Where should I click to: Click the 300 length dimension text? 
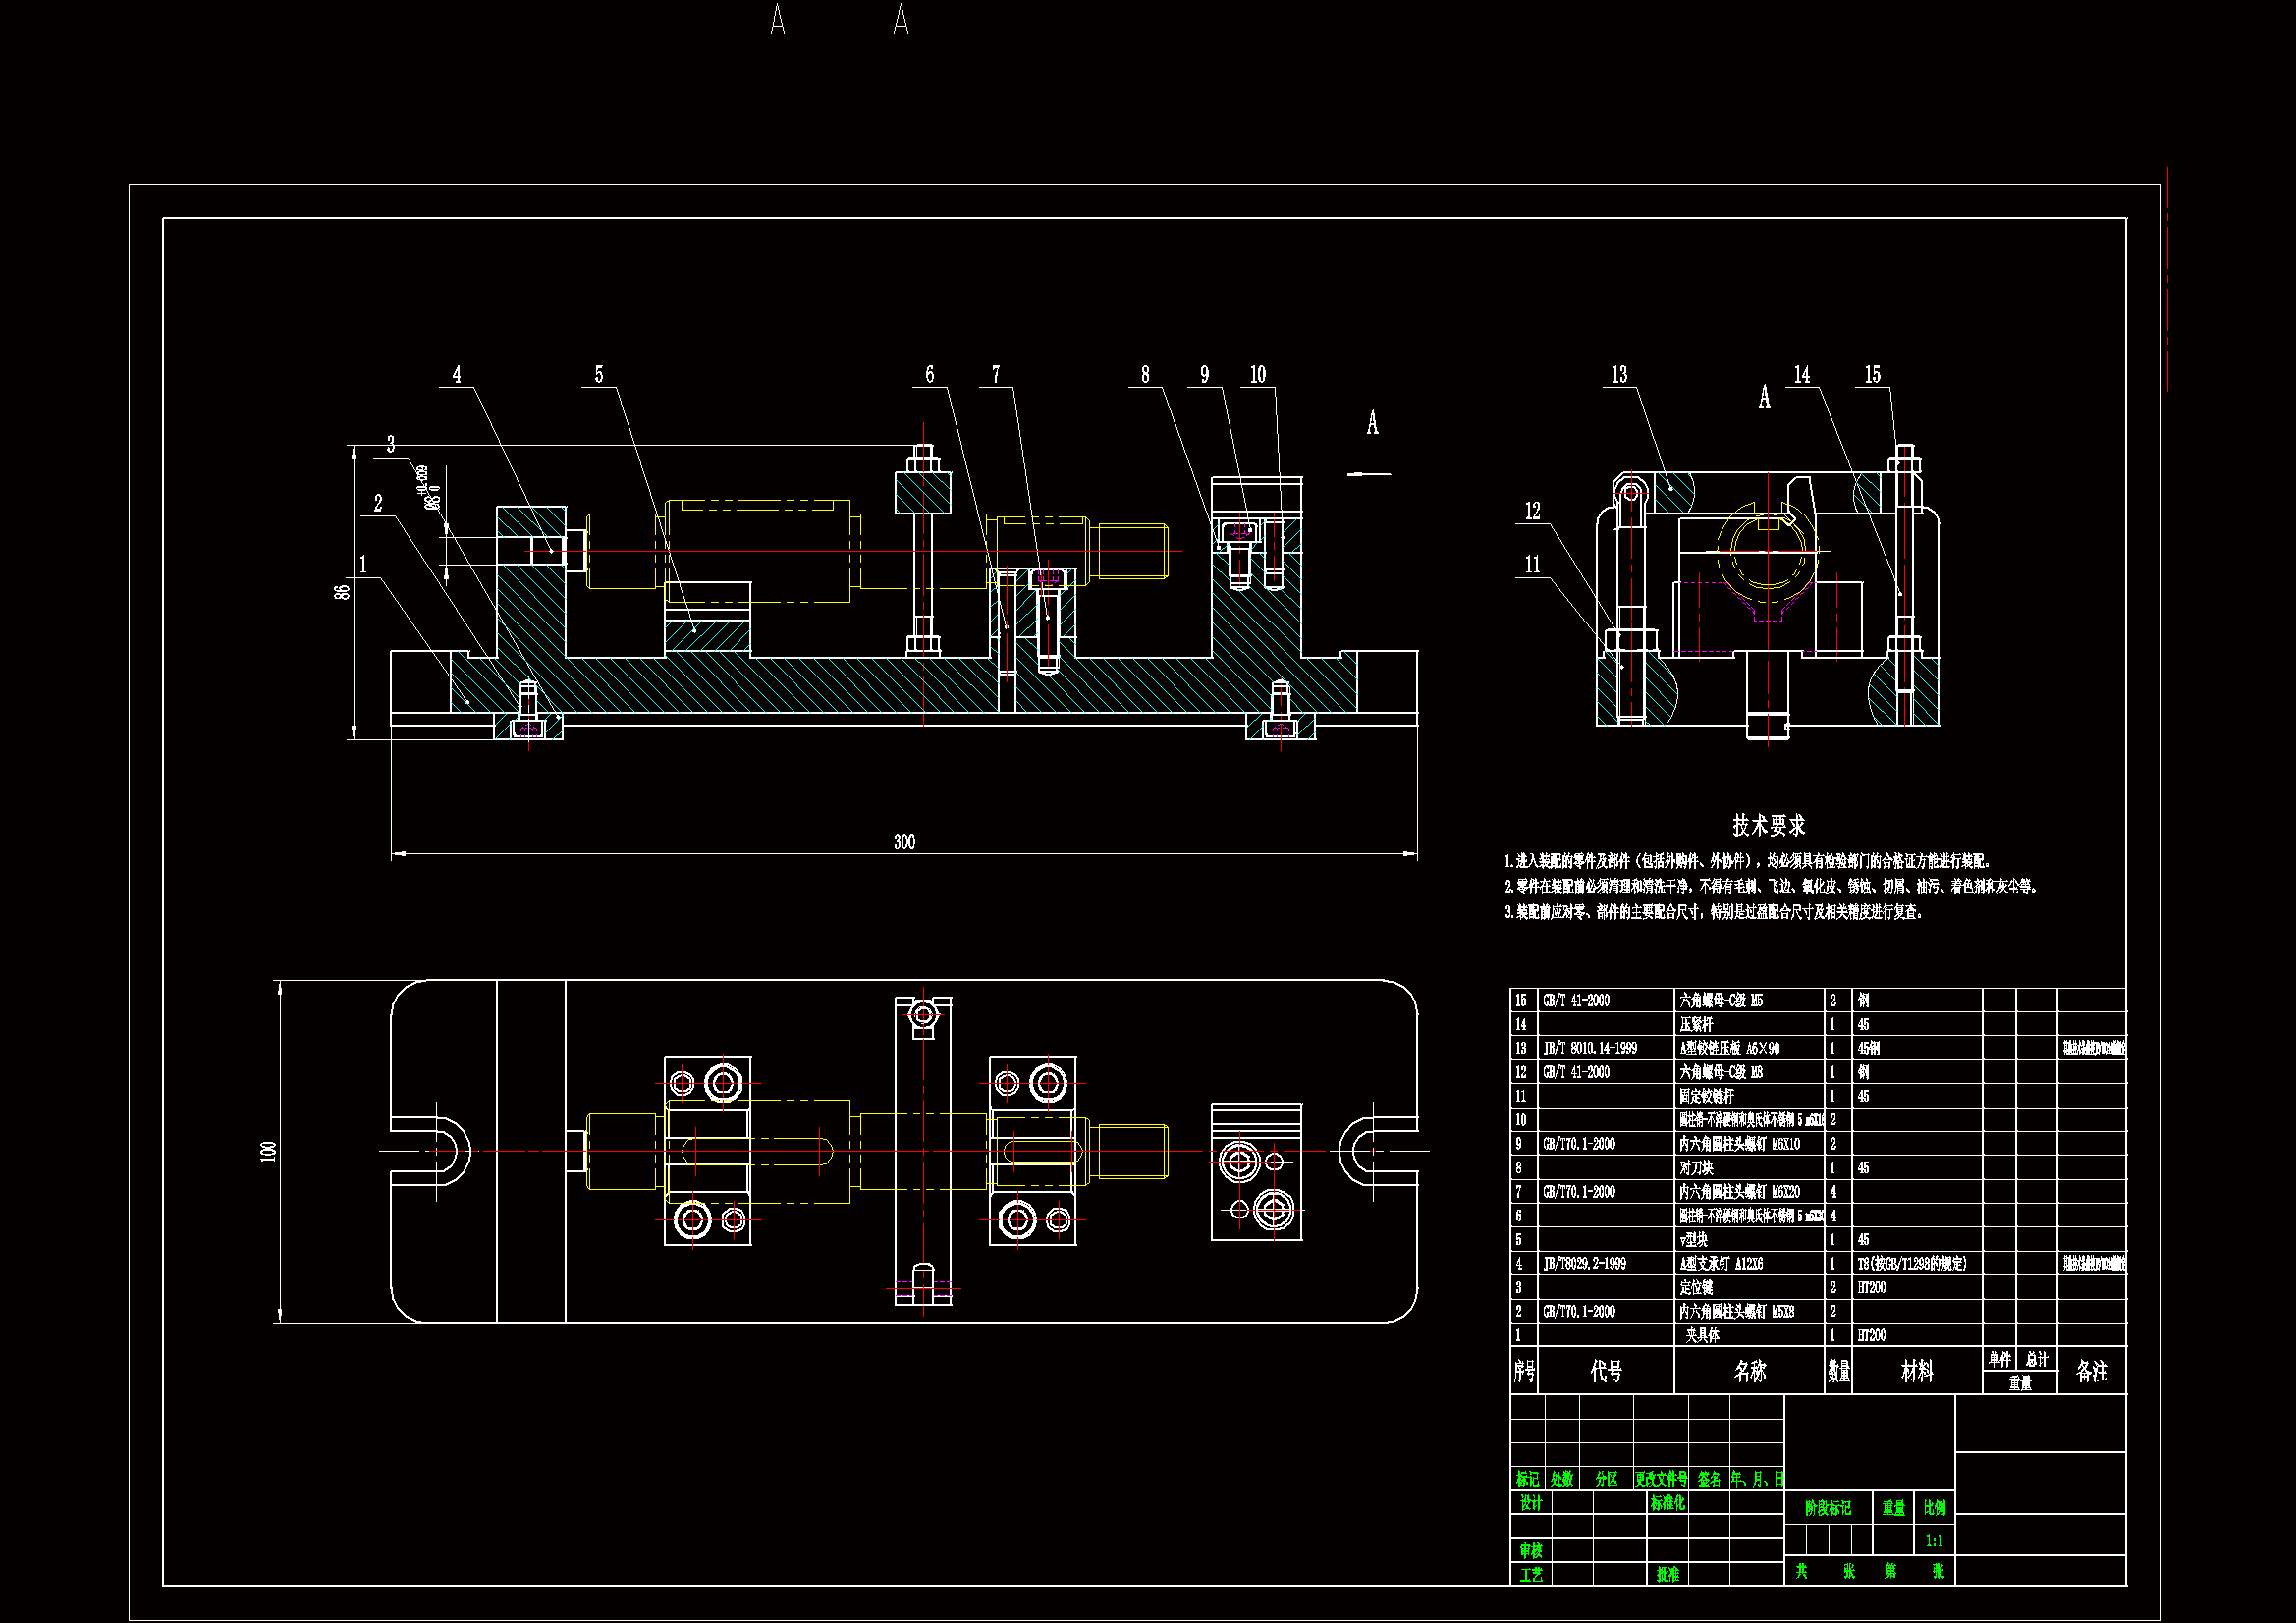coord(904,842)
